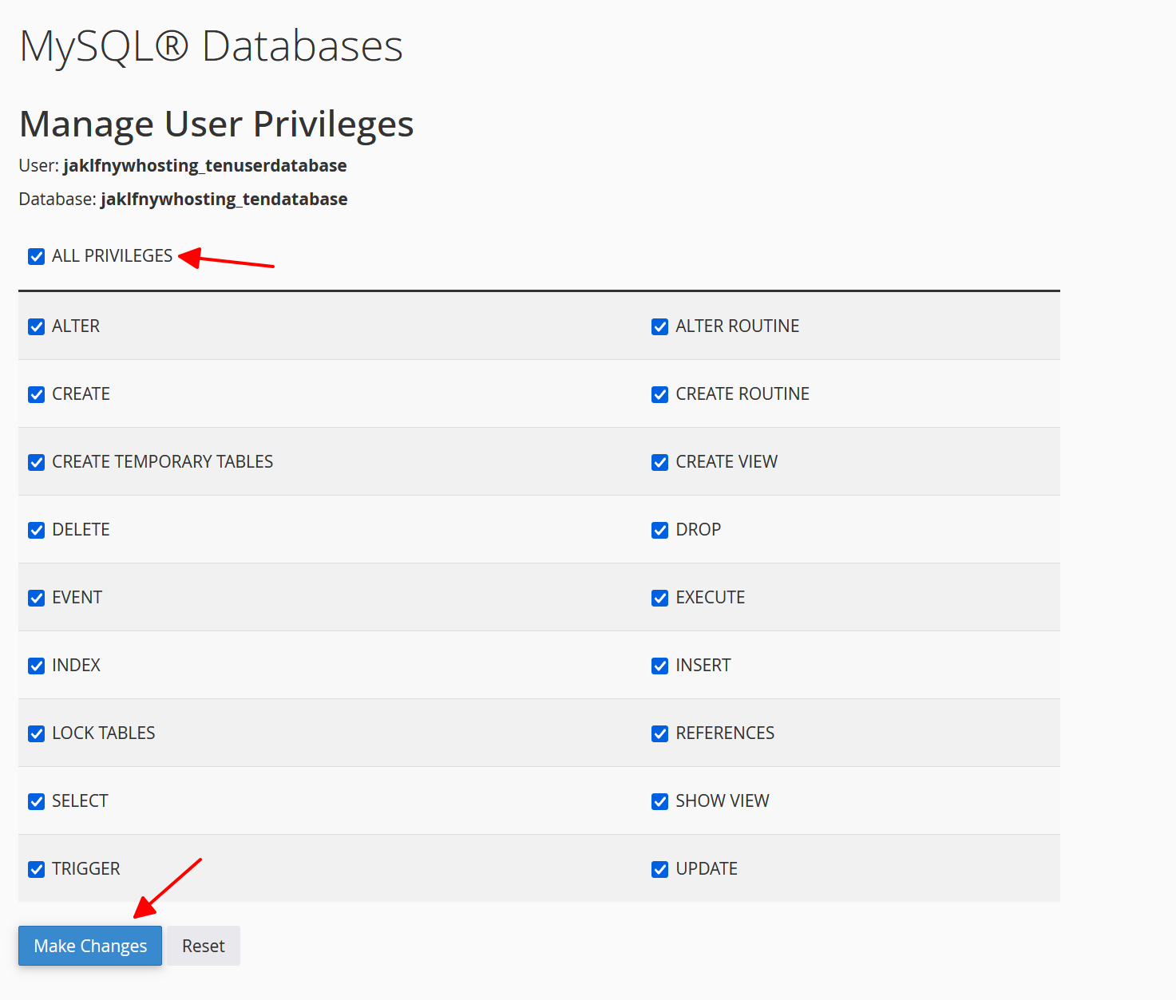
Task: Toggle the SELECT privilege checkbox
Action: click(x=36, y=801)
